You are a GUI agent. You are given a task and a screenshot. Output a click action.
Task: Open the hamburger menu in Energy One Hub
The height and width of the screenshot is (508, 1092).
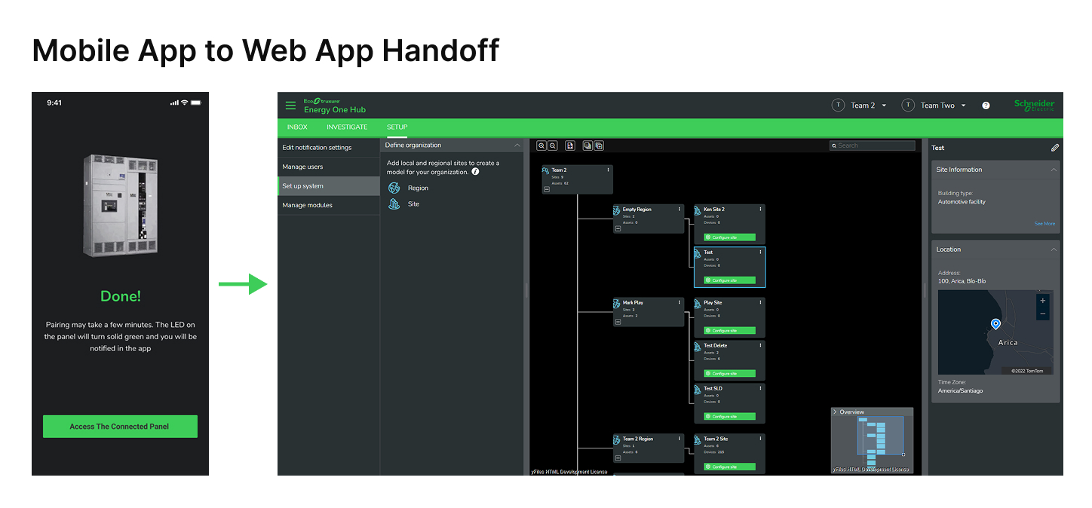pos(290,106)
